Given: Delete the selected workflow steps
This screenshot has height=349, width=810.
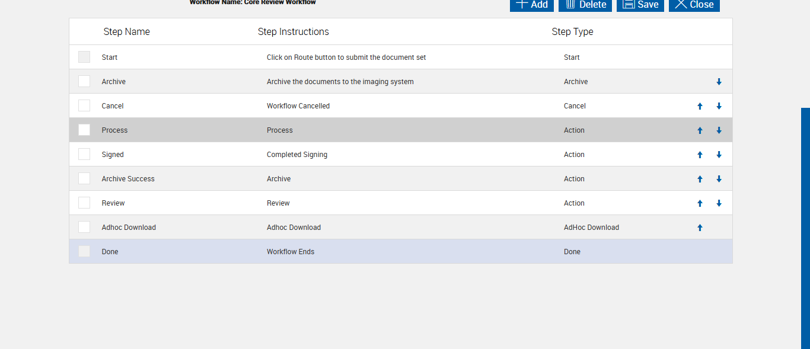Looking at the screenshot, I should (585, 5).
